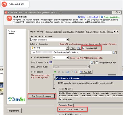Open HTTP Request Method GET dropdown
The image size is (123, 115).
67,58
